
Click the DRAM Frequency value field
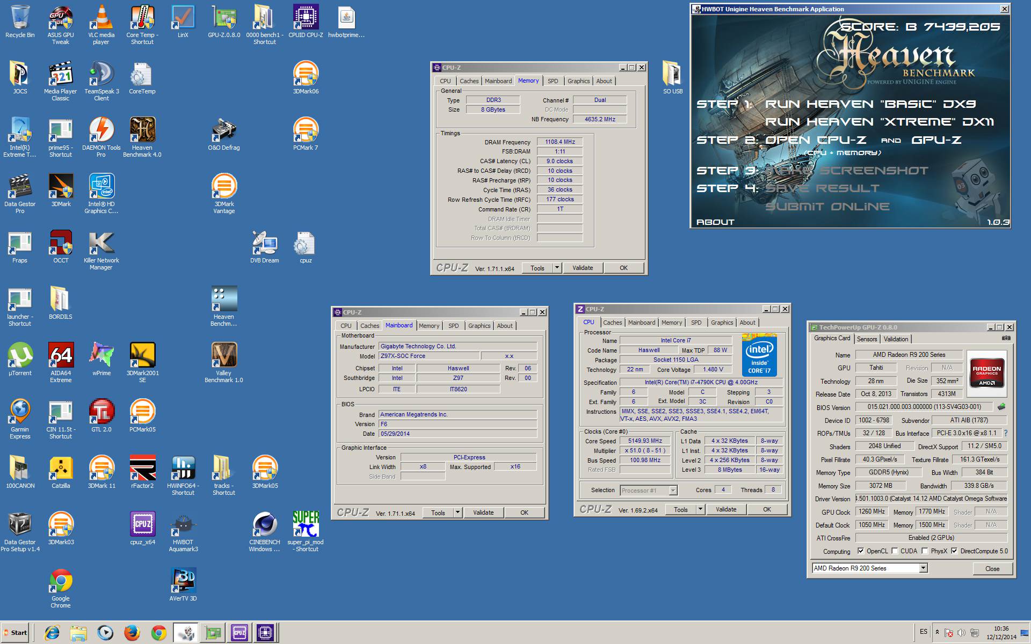tap(560, 142)
